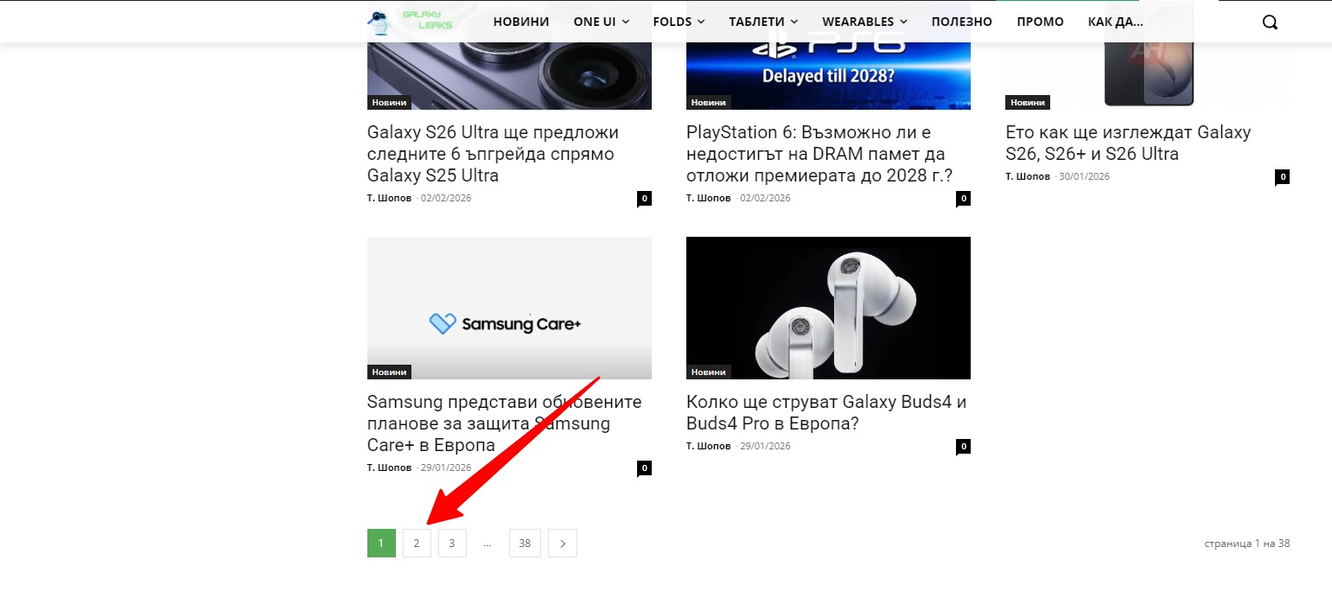This screenshot has height=598, width=1332.
Task: Open the Galaxy S26 Ultra camera thumbnail
Action: [x=509, y=76]
